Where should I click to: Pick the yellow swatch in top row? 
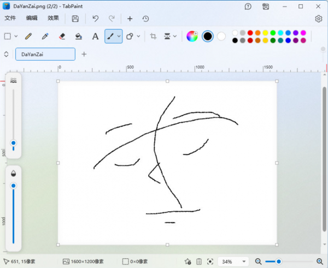[x=265, y=33]
